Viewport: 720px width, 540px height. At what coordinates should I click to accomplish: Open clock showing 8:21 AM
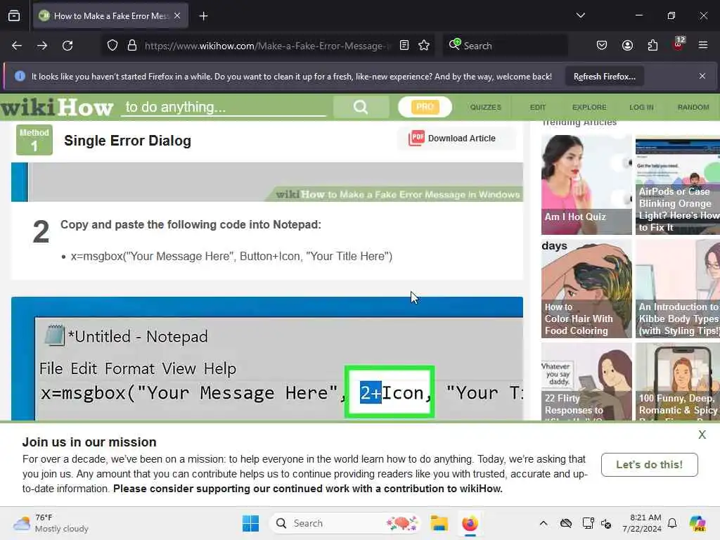tap(642, 523)
